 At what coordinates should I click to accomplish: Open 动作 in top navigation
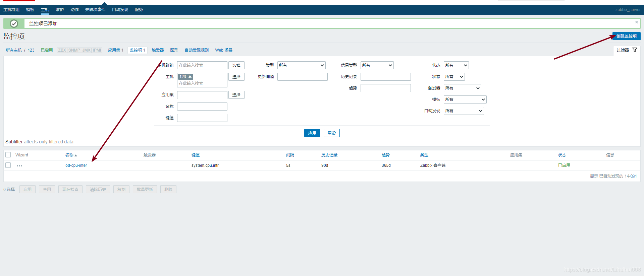pos(74,10)
